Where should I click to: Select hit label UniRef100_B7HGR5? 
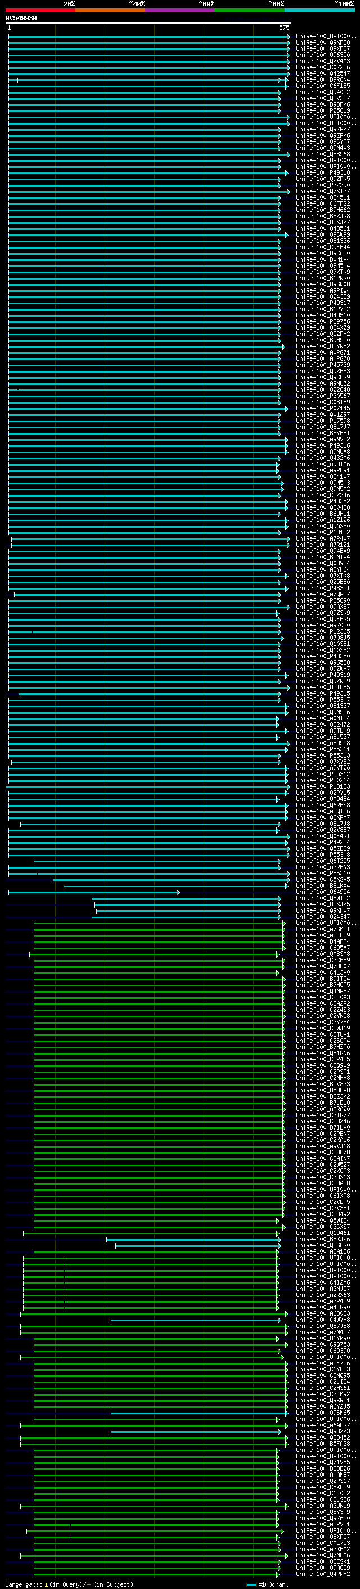pyautogui.click(x=323, y=985)
